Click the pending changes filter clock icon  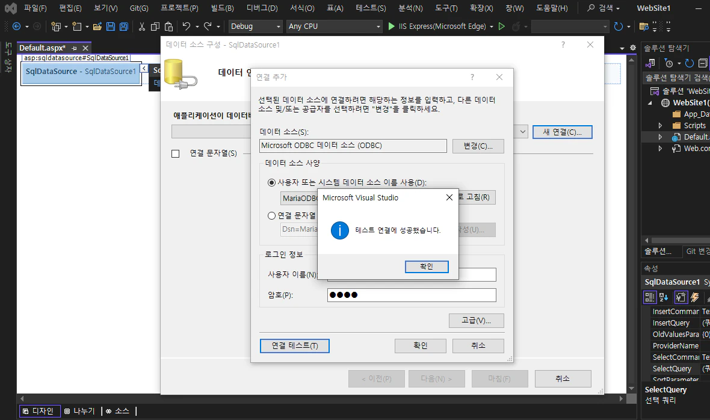[669, 63]
